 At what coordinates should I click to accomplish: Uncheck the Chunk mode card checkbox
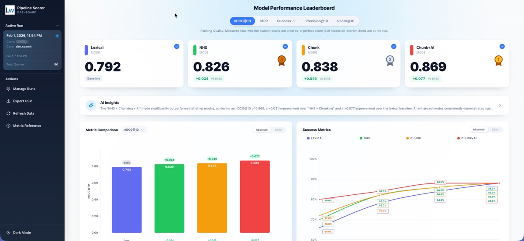click(x=393, y=46)
